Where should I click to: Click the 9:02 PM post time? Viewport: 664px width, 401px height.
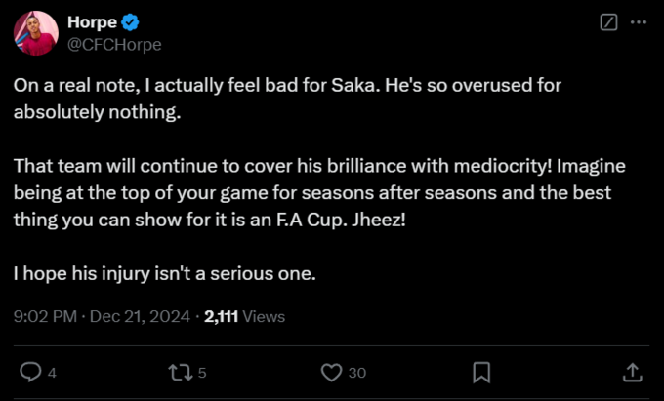coord(44,316)
